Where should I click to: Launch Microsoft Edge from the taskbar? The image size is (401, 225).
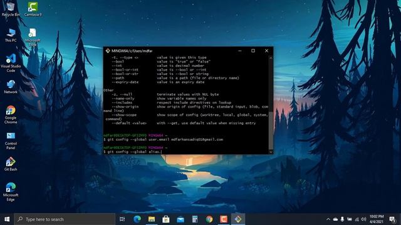(x=137, y=219)
